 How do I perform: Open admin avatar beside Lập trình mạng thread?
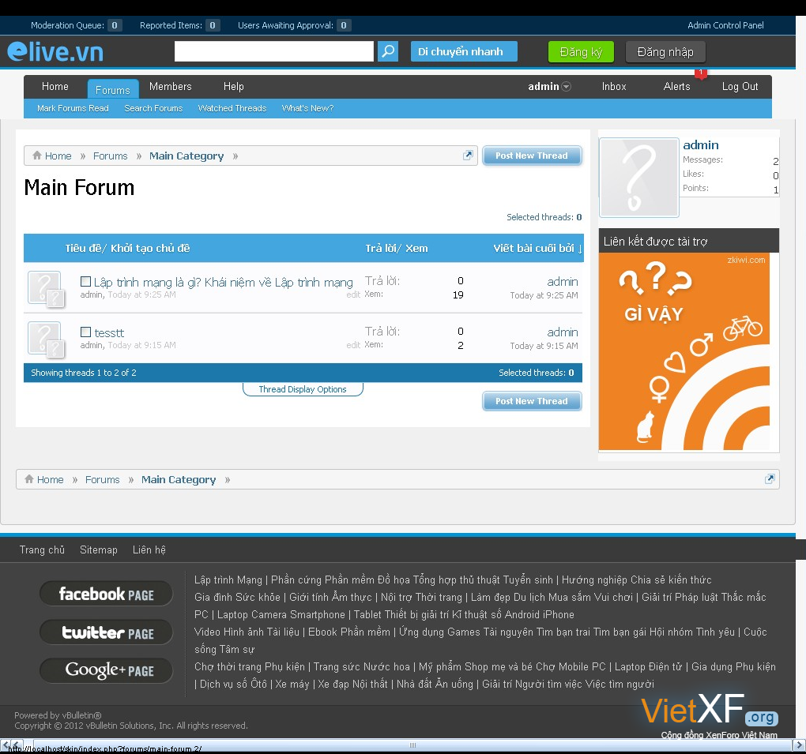(45, 287)
